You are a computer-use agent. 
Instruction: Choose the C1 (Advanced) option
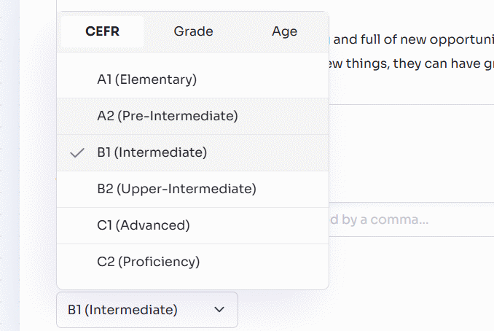pos(143,226)
